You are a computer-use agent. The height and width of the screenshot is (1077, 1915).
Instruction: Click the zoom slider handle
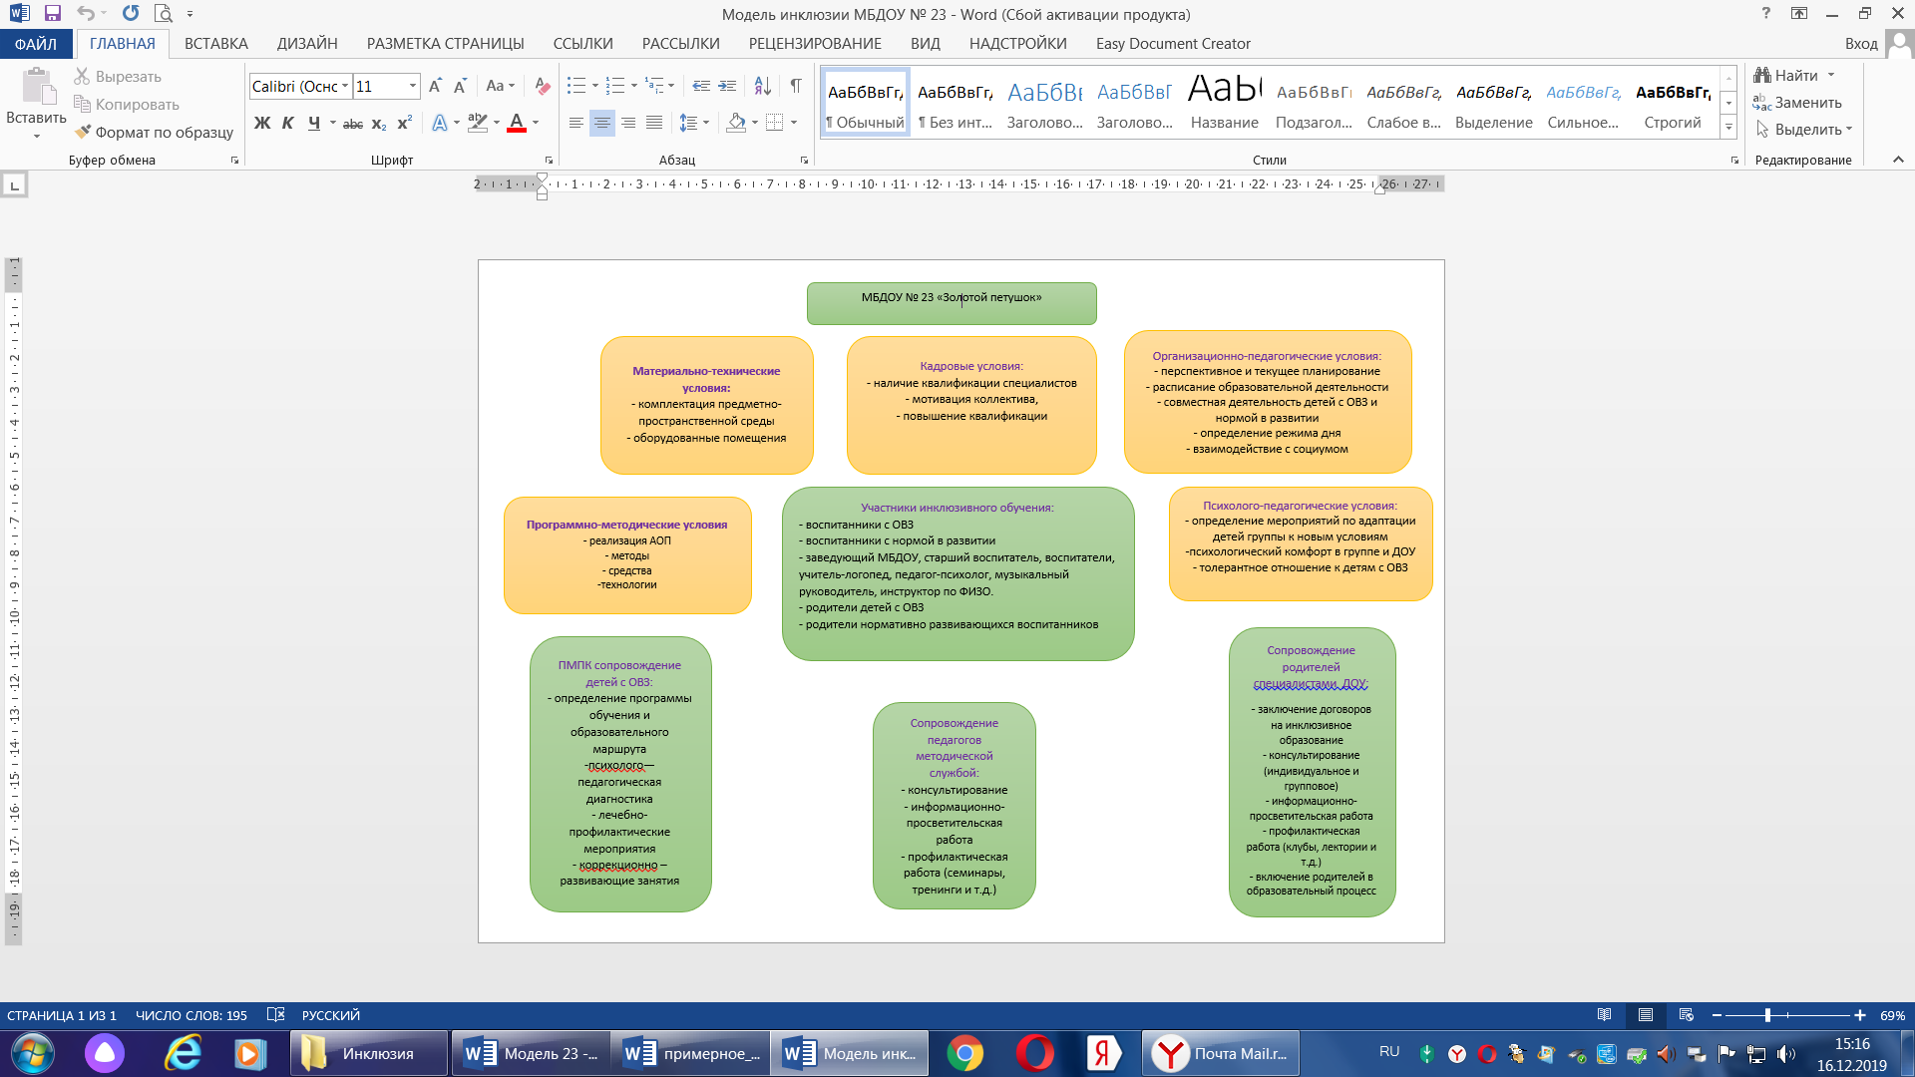point(1767,1015)
